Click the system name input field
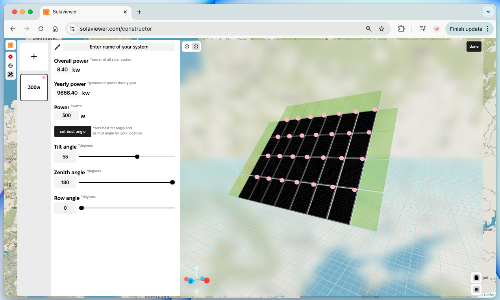Image resolution: width=500 pixels, height=300 pixels. 119,47
